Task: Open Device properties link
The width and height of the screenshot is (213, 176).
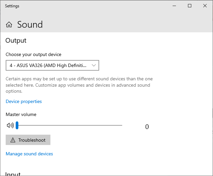Action: (x=24, y=101)
